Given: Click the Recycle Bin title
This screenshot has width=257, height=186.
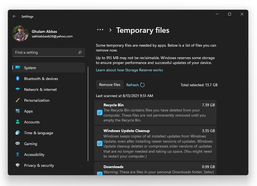Looking at the screenshot, I should pos(113,105).
